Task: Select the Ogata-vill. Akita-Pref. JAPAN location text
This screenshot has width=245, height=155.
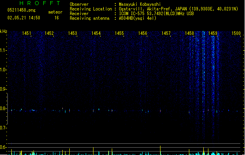Action: click(178, 9)
